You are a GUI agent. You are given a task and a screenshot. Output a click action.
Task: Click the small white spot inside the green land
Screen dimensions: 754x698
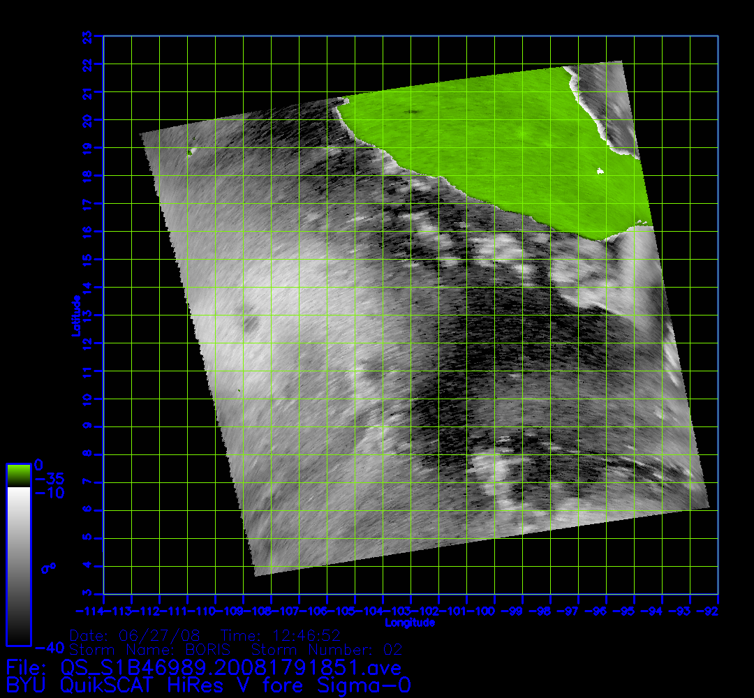(599, 171)
